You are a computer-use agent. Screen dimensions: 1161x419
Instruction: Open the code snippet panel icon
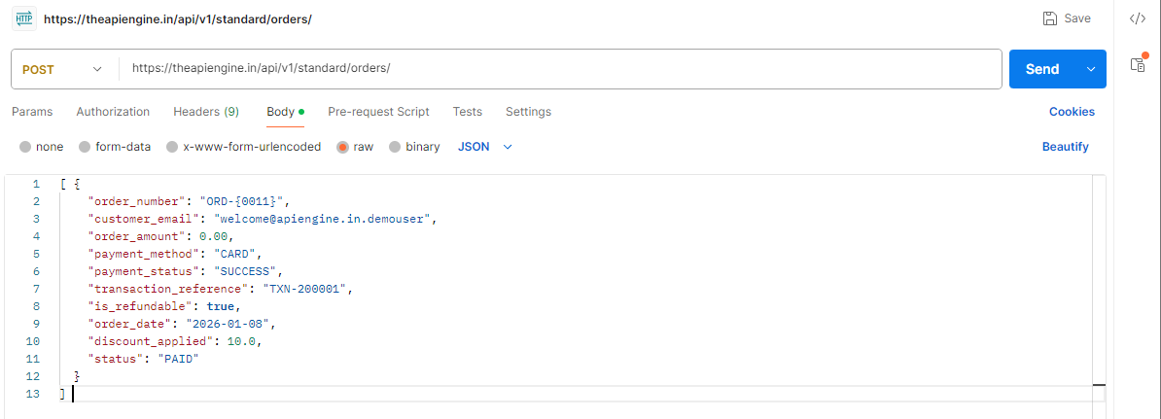tap(1137, 18)
